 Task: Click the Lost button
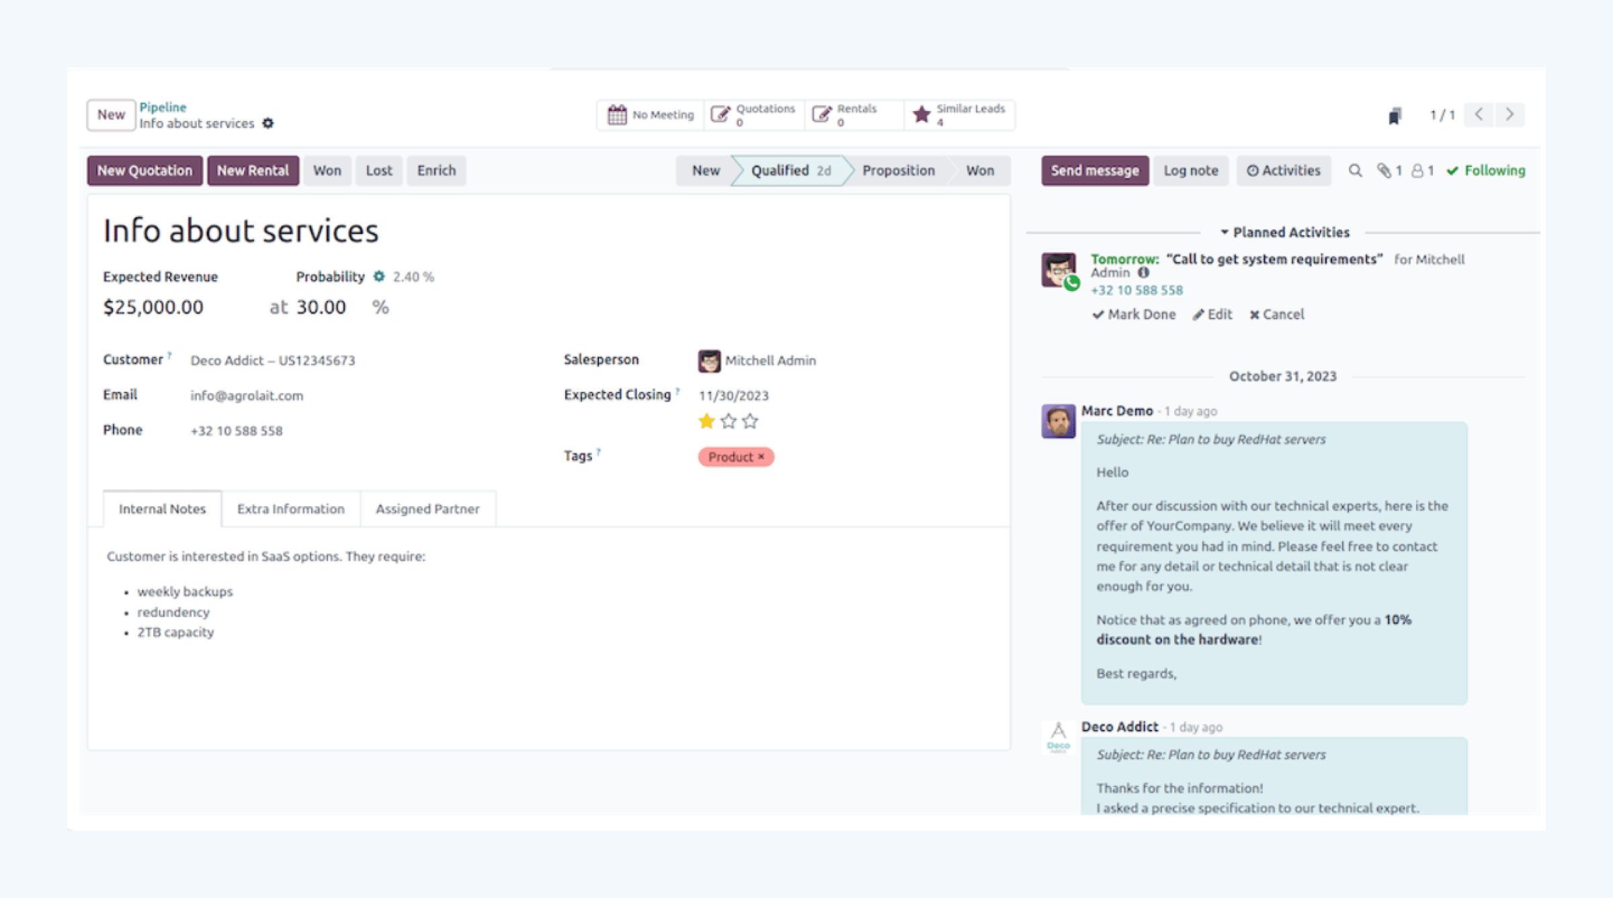pyautogui.click(x=379, y=171)
